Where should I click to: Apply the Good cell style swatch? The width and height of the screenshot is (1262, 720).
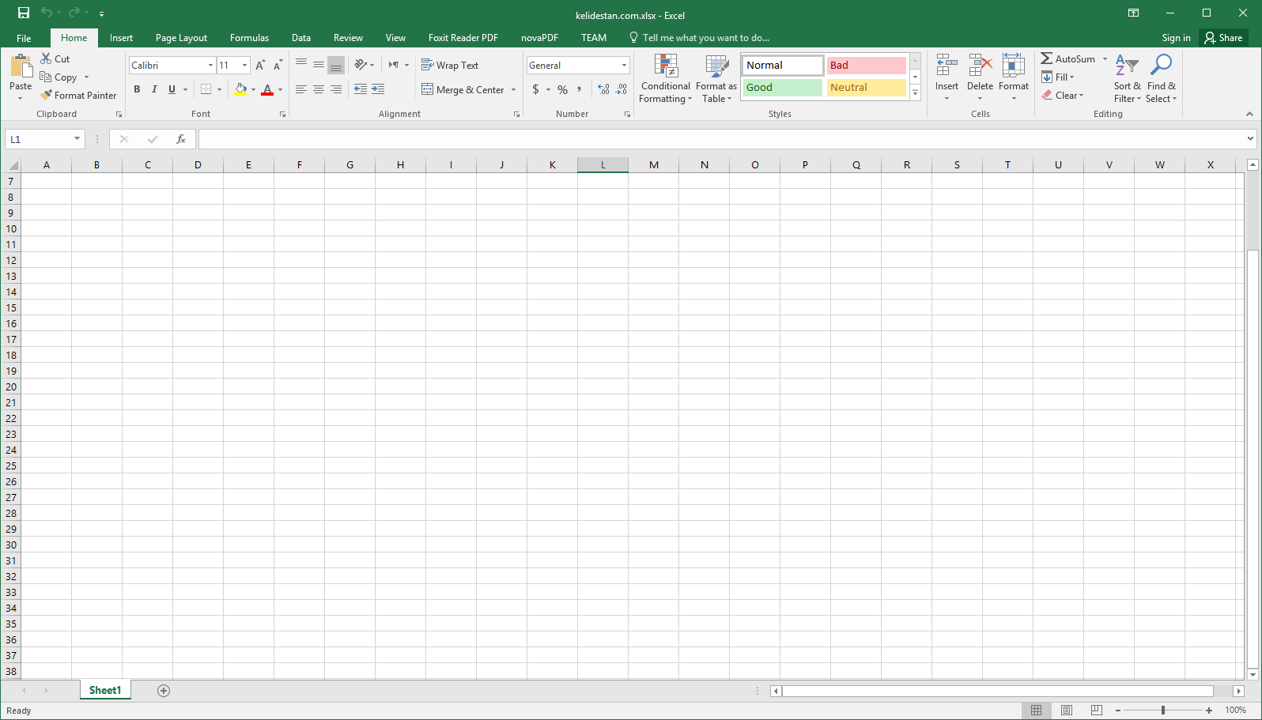782,88
